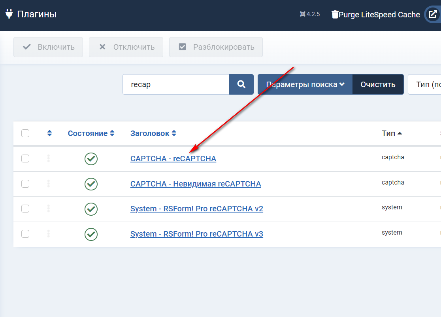Click the search field containing recap

click(x=176, y=84)
